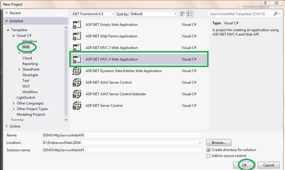
Task: Open the Sort by Default dropdown
Action: tap(153, 14)
